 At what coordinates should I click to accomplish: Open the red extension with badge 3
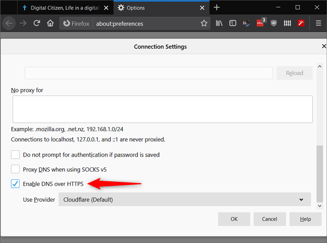point(260,23)
